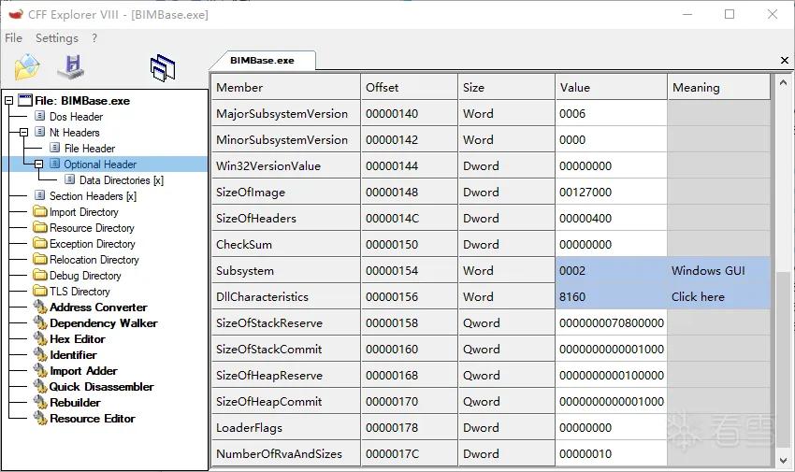Click the Relocation Directory folder icon

coord(40,259)
